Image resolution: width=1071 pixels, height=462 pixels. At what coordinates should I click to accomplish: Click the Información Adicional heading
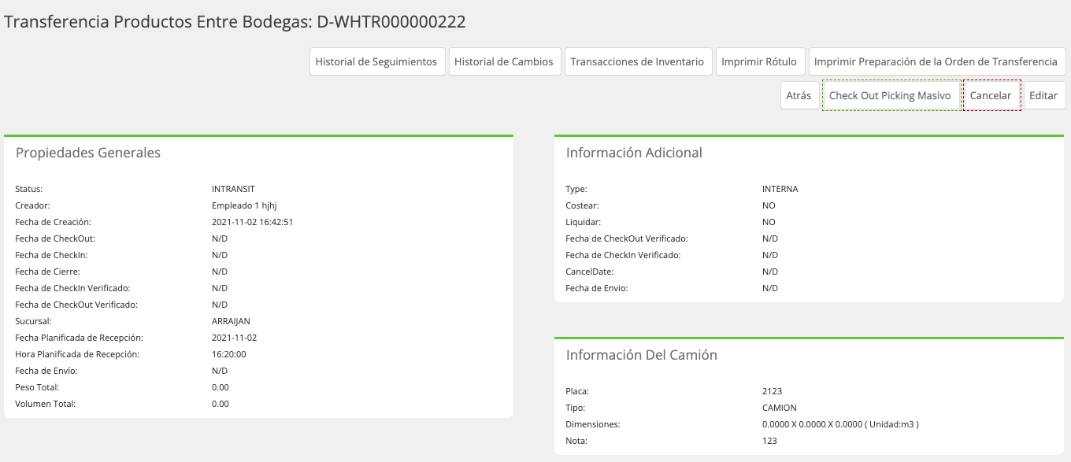click(634, 153)
